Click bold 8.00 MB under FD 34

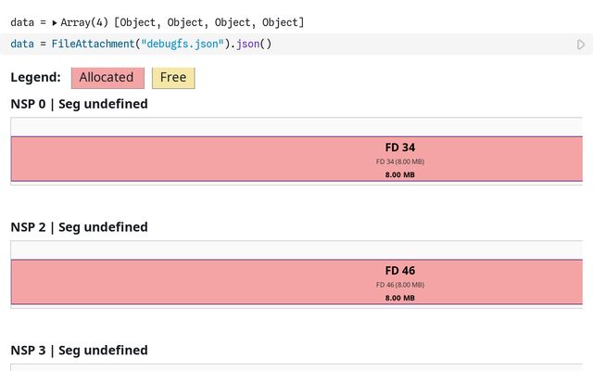[x=400, y=174]
